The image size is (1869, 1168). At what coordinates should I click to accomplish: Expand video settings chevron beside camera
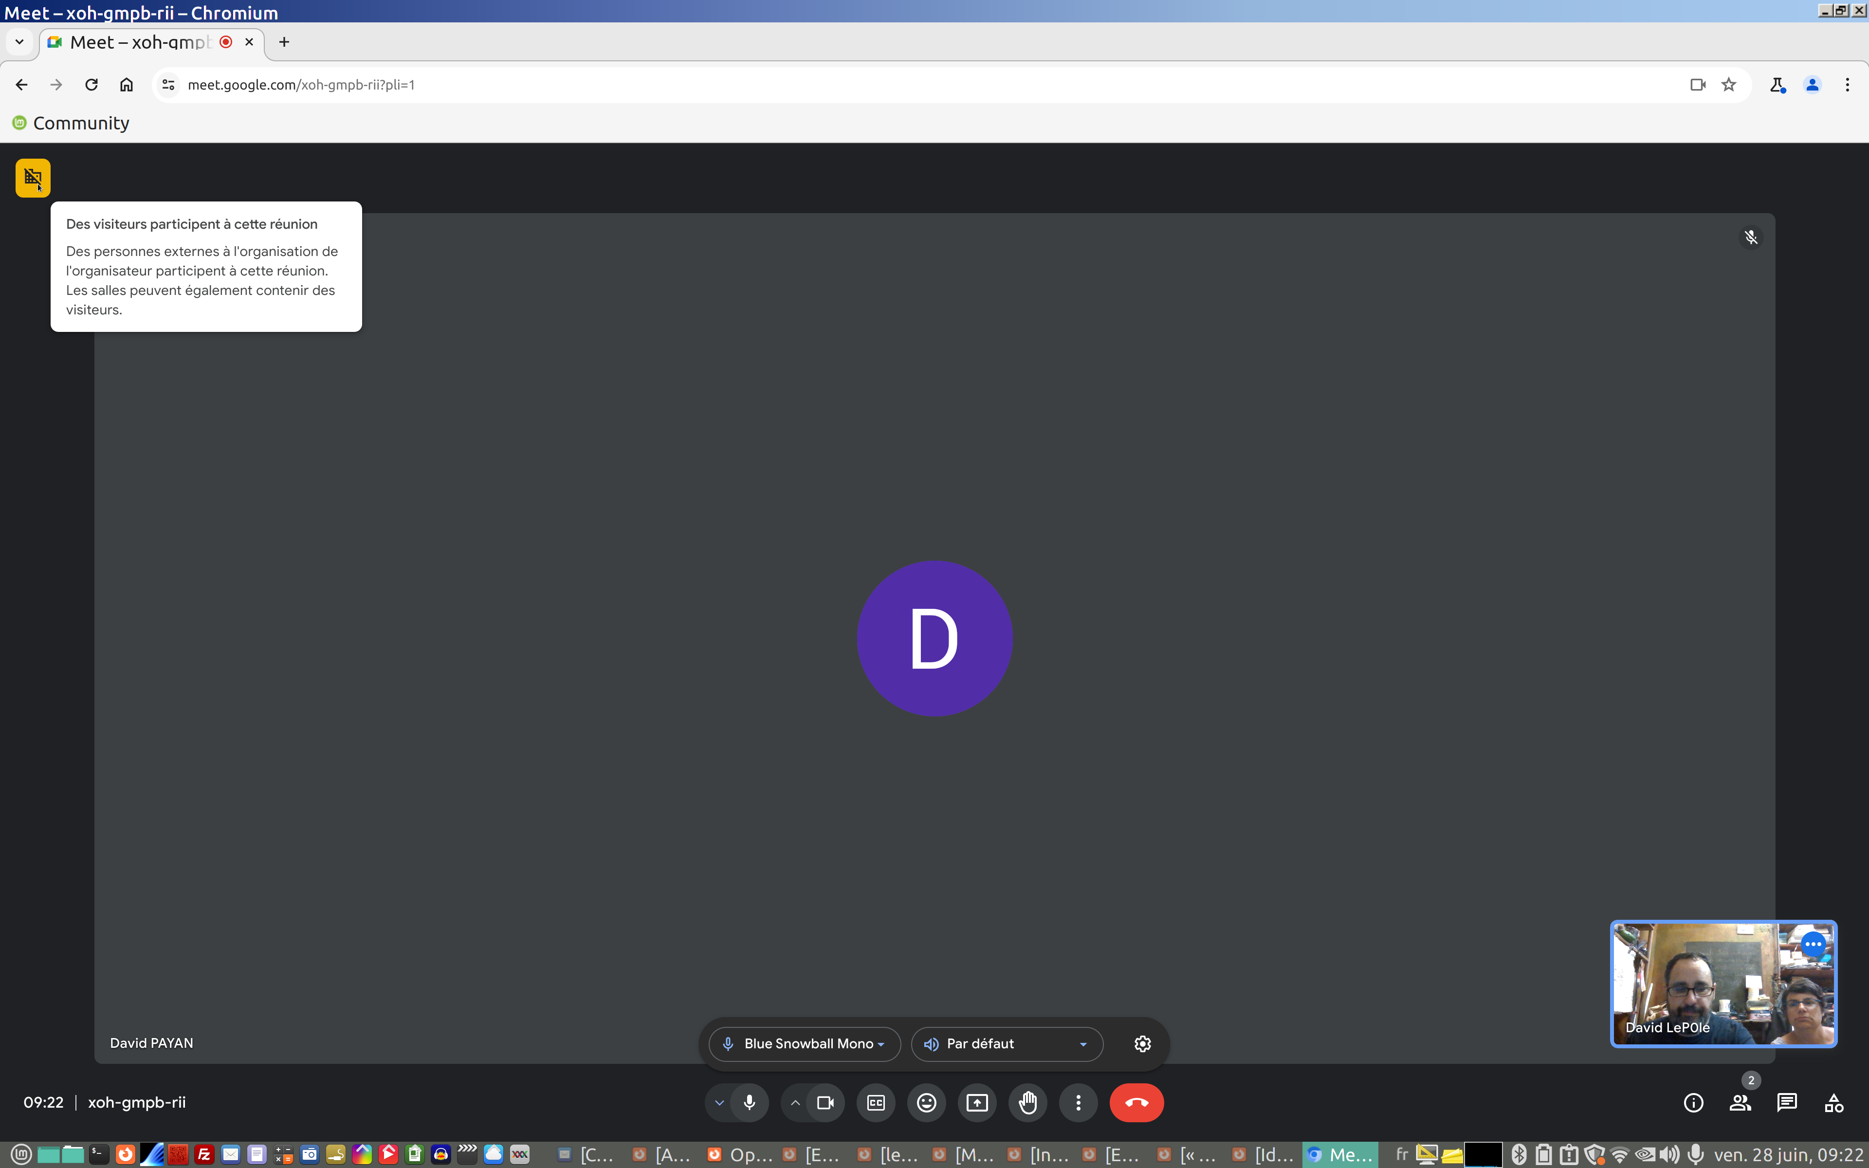[795, 1103]
